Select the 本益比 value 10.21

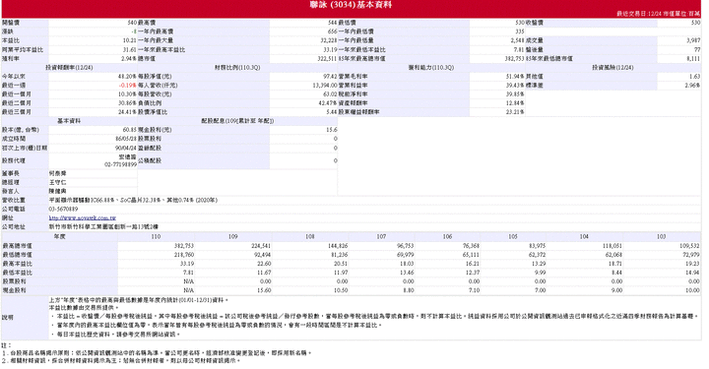point(130,40)
